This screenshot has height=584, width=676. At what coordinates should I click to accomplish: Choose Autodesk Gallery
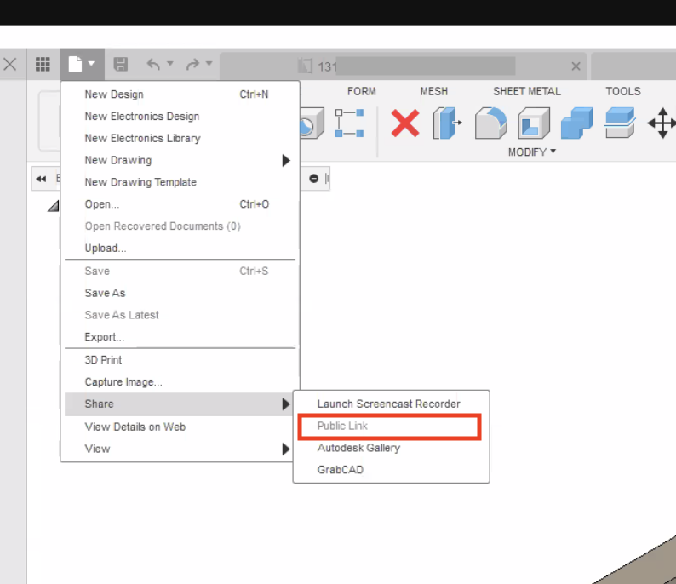click(391, 448)
